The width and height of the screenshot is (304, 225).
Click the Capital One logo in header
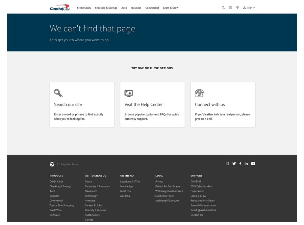tap(60, 8)
